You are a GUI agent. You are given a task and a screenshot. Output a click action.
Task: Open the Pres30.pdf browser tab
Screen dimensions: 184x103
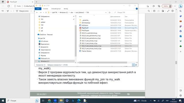19,2
